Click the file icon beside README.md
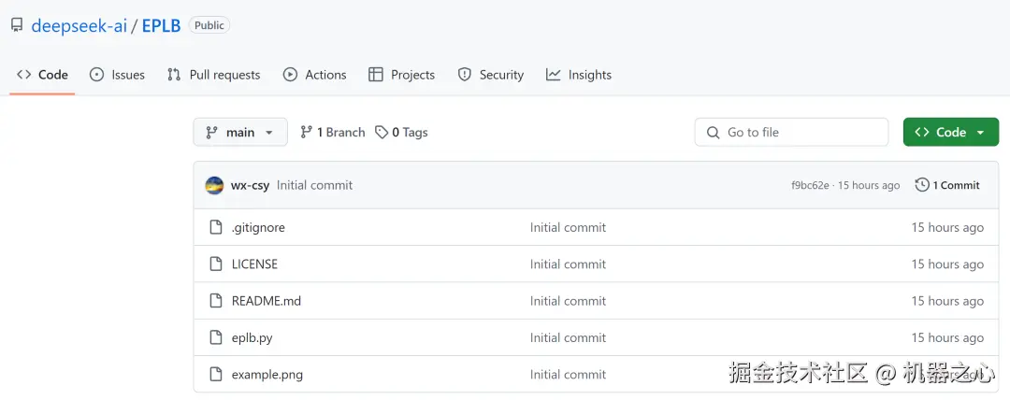Screen dimensions: 1010x400 pos(215,301)
